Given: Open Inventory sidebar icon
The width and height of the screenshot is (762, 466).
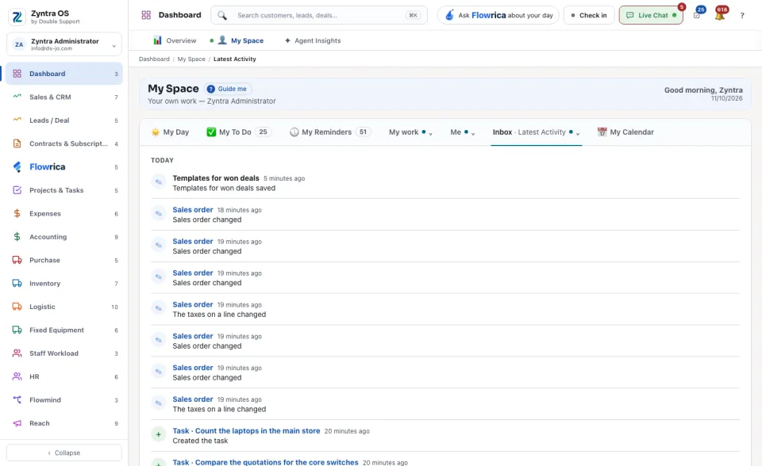Looking at the screenshot, I should point(17,284).
